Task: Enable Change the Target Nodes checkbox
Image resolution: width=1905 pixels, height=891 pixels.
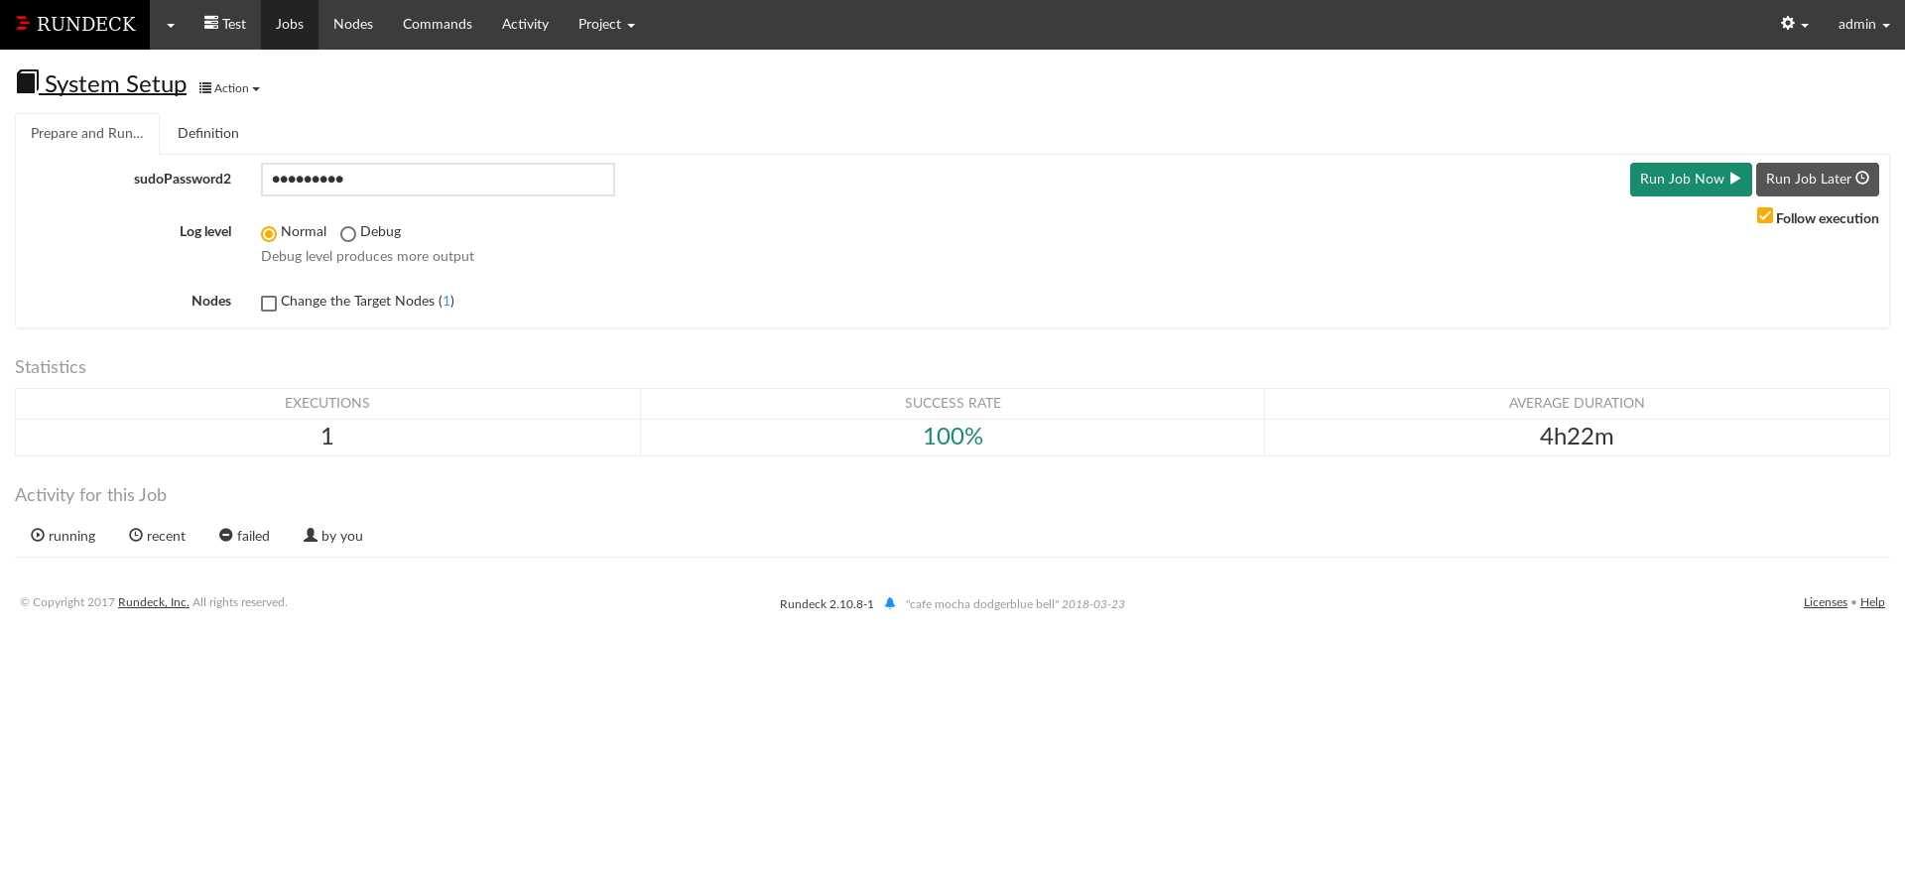Action: [269, 304]
